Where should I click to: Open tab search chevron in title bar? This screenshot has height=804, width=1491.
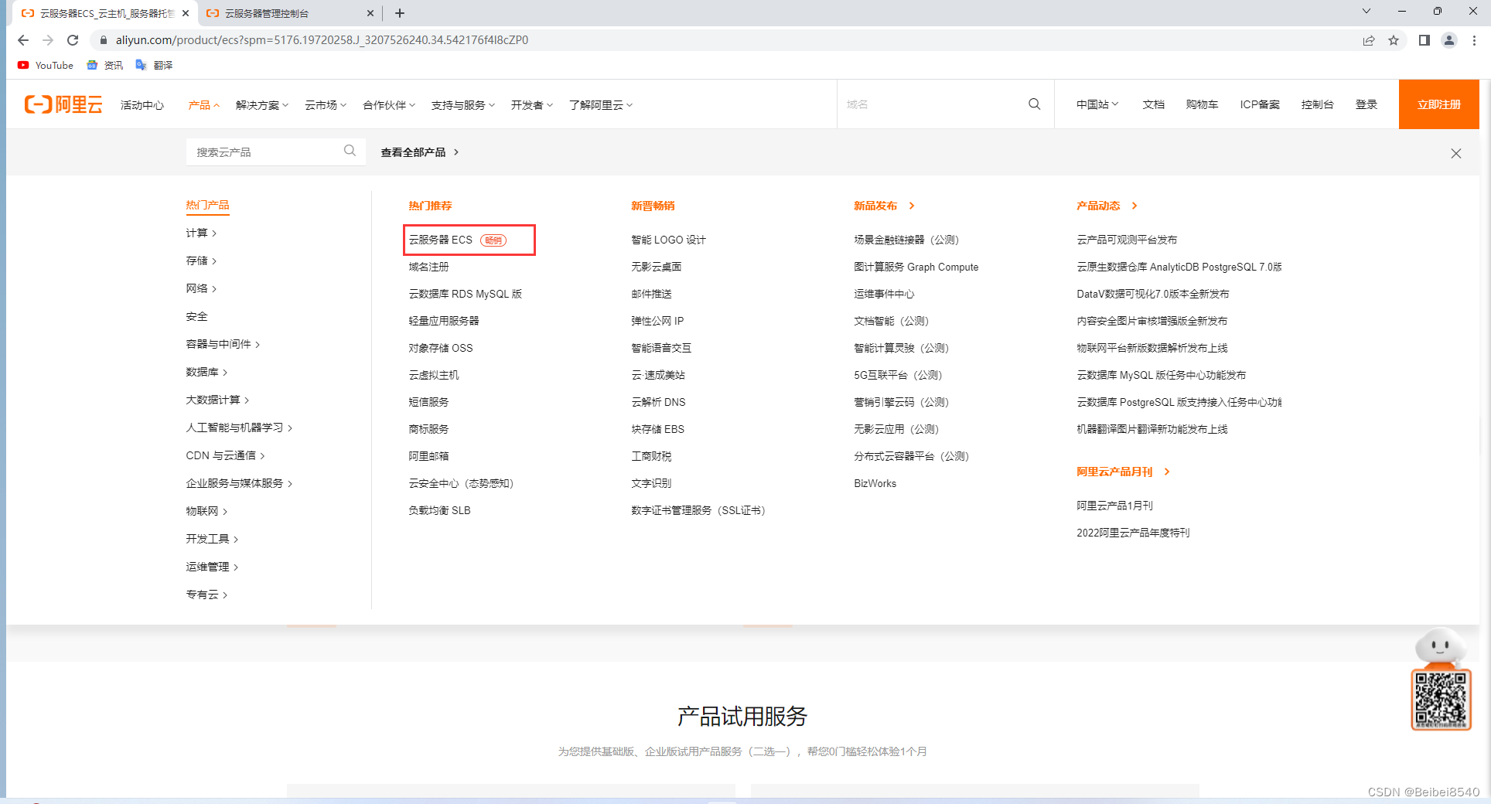tap(1366, 12)
